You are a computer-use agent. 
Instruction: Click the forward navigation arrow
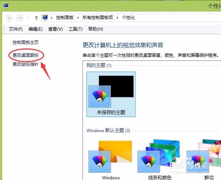[19, 18]
